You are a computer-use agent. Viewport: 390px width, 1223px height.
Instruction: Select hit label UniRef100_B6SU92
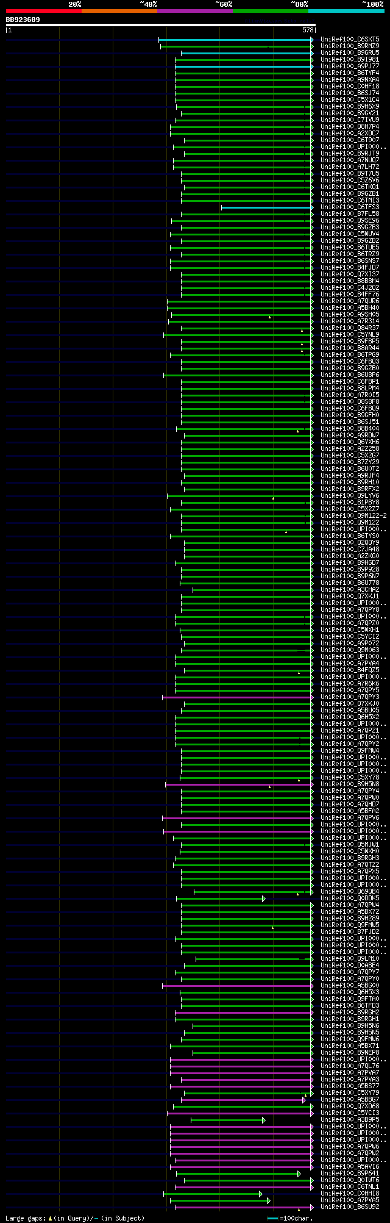click(x=350, y=1207)
